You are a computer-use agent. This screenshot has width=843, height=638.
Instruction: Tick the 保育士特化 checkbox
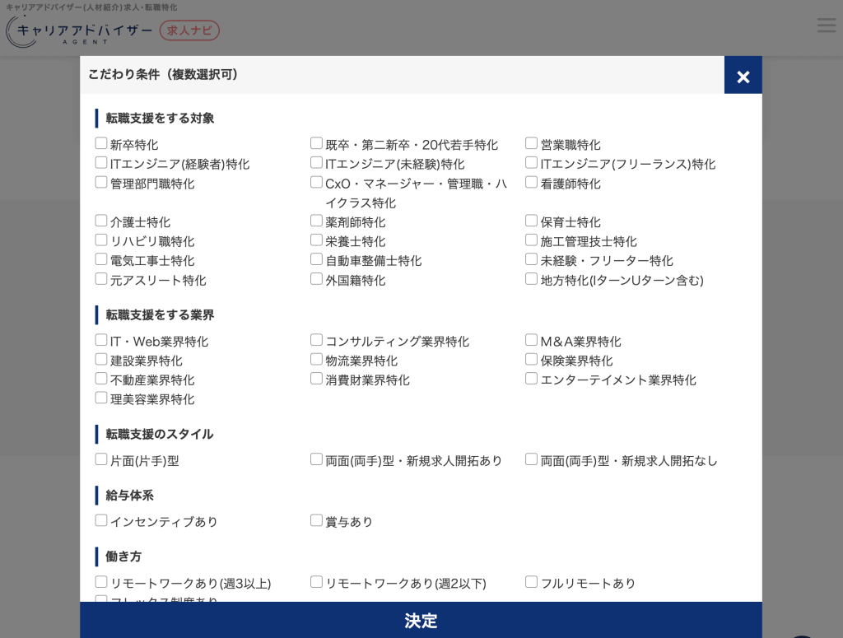(x=531, y=220)
